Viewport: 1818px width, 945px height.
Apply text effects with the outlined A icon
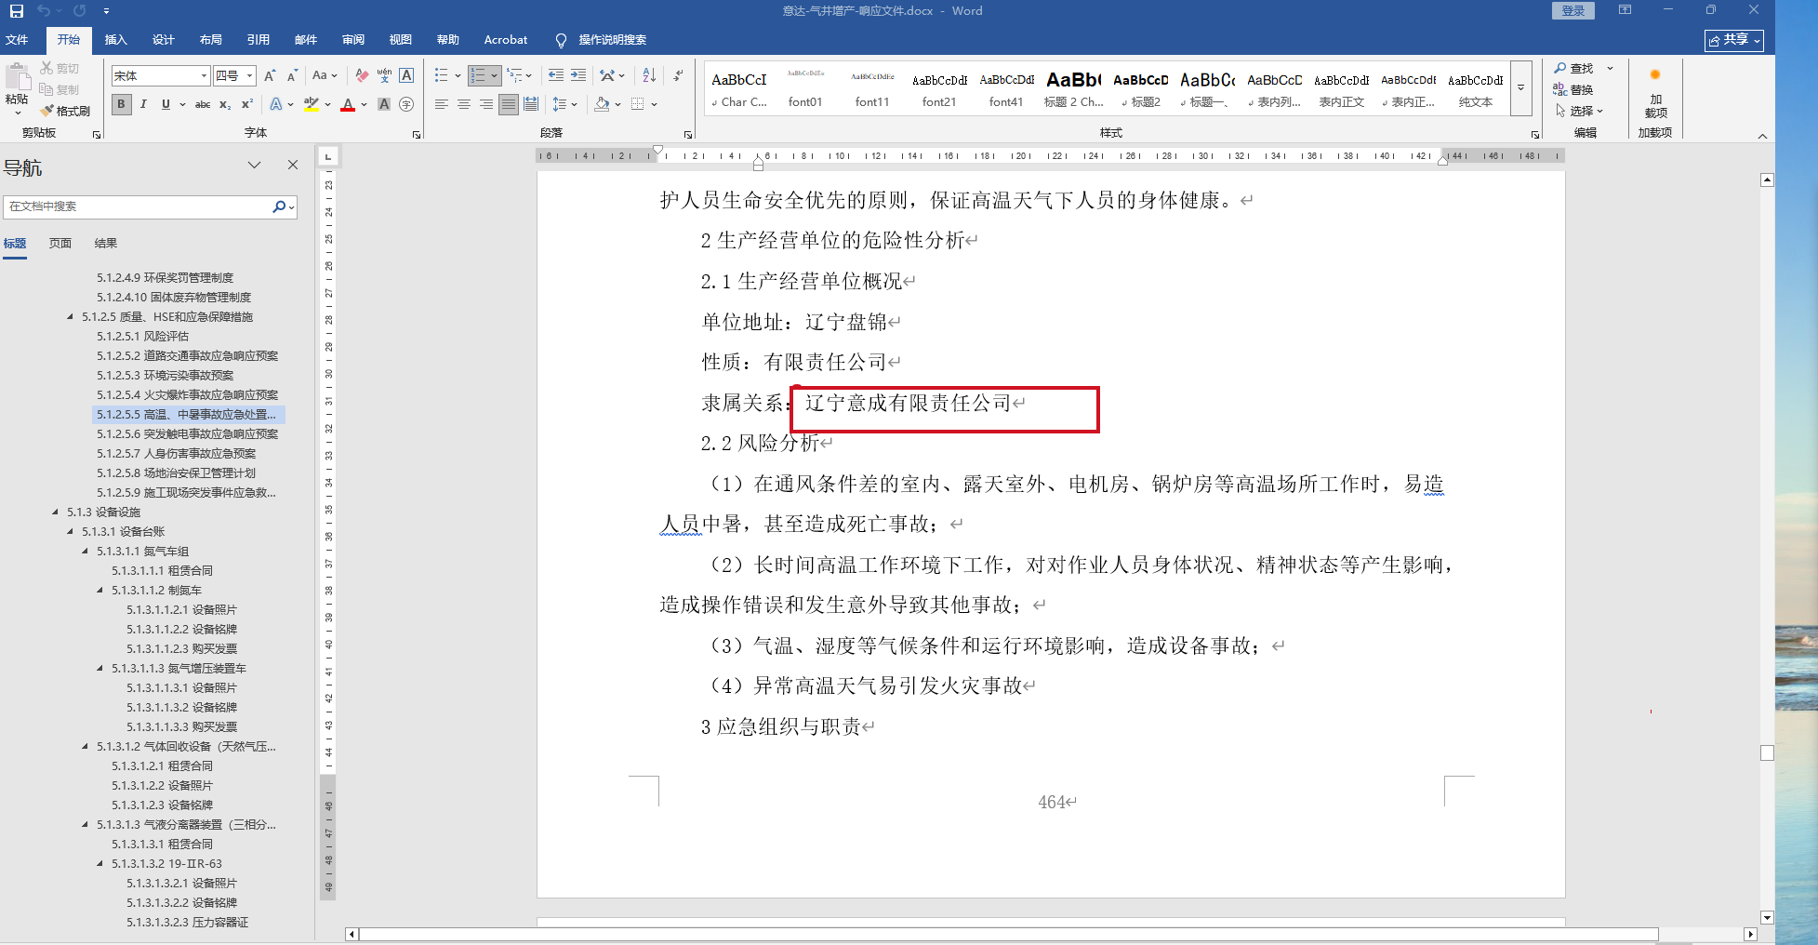pyautogui.click(x=276, y=104)
